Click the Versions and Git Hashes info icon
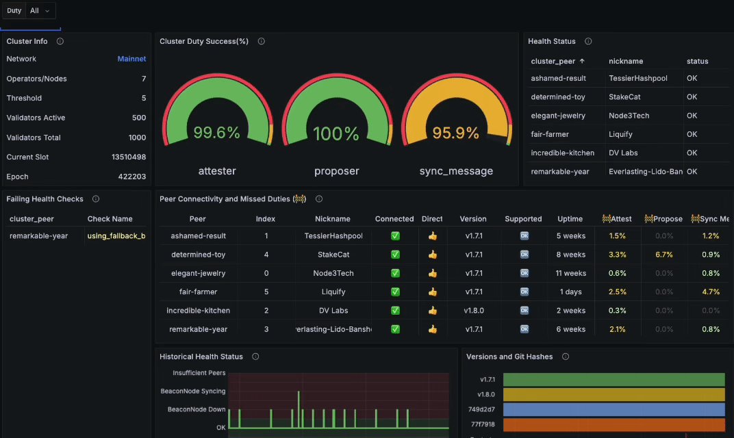This screenshot has height=438, width=734. pos(566,357)
